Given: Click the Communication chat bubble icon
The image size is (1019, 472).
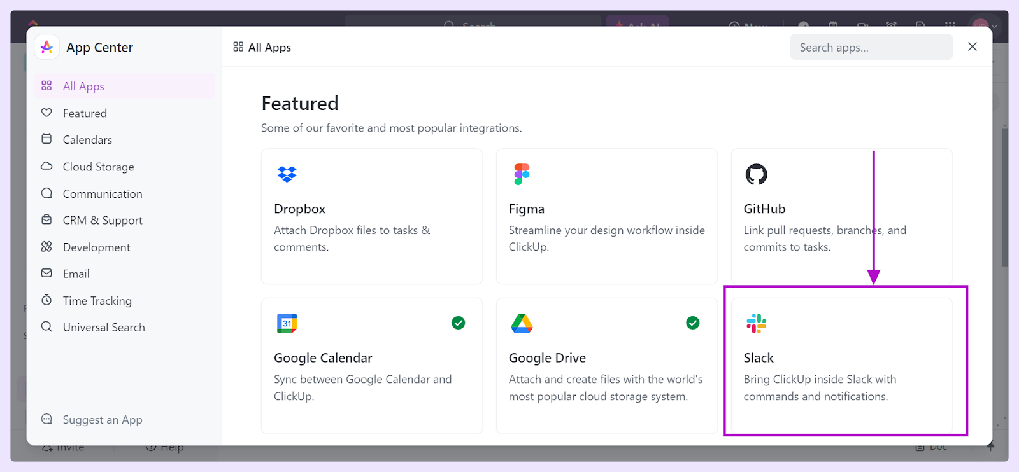Looking at the screenshot, I should coord(46,193).
